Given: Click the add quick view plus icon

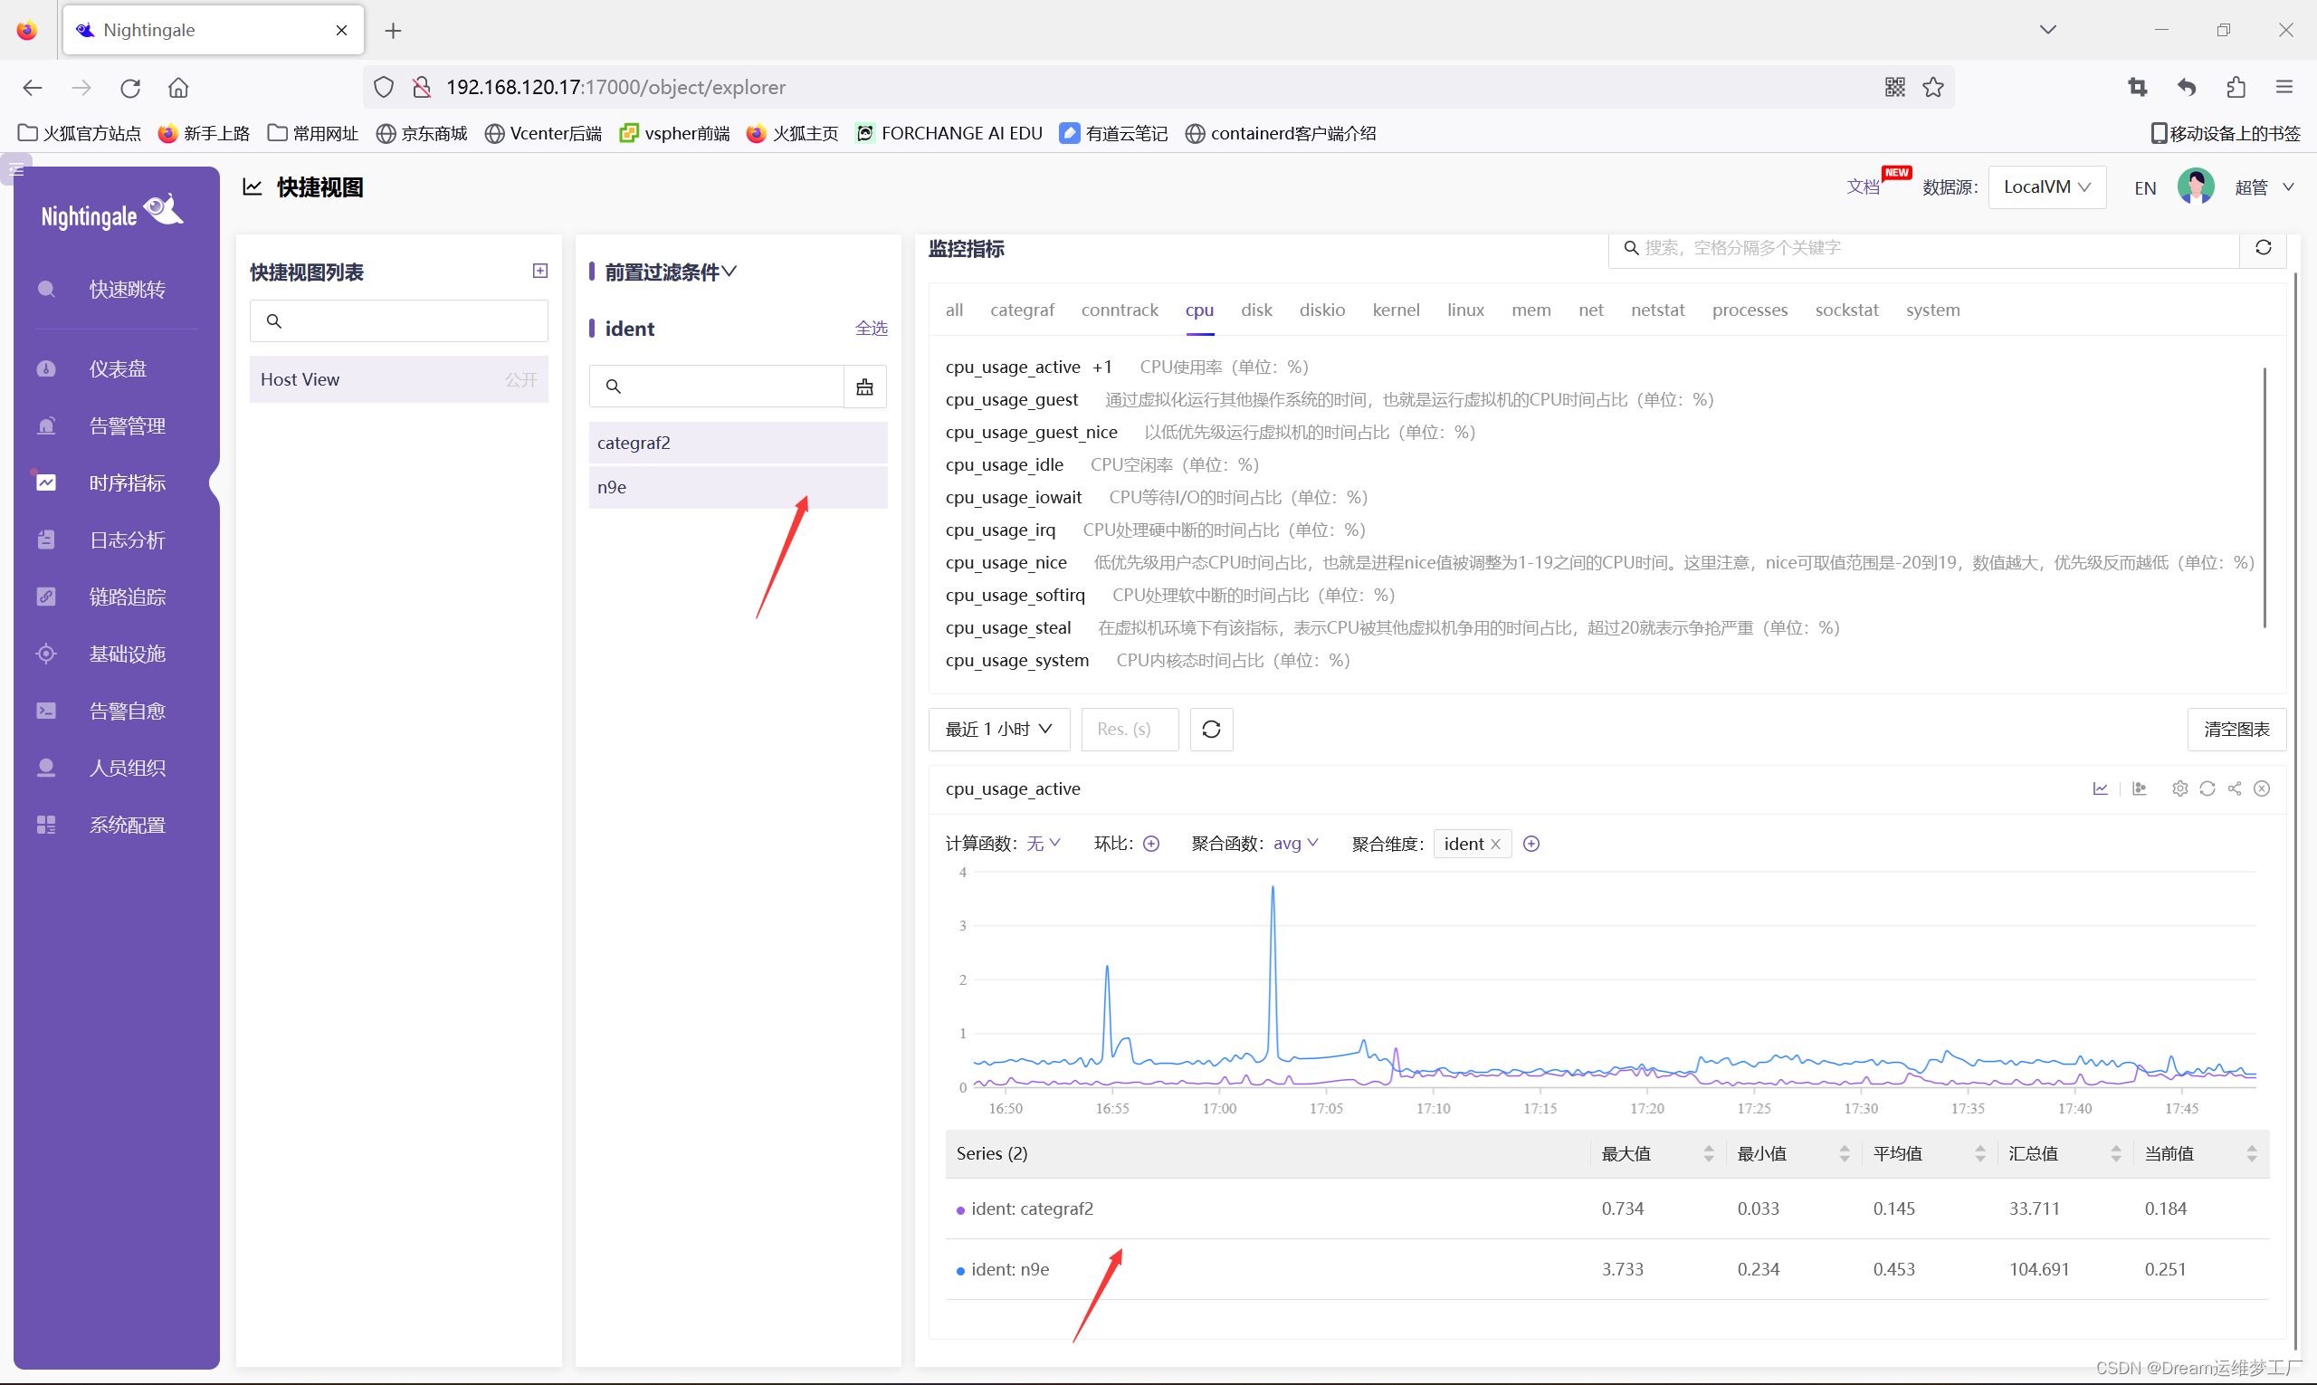Looking at the screenshot, I should 539,271.
